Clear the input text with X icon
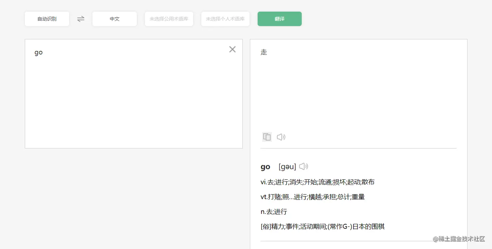 [232, 49]
